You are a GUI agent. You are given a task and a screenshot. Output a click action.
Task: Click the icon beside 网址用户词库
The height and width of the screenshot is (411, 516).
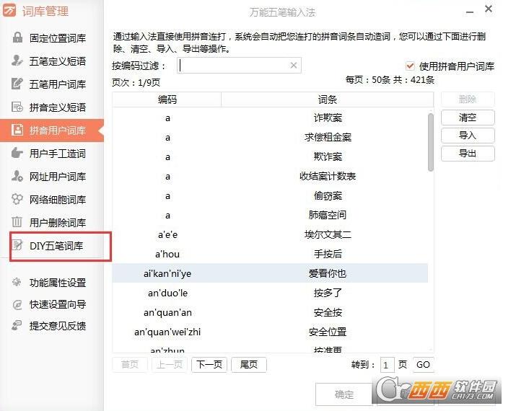tap(17, 176)
